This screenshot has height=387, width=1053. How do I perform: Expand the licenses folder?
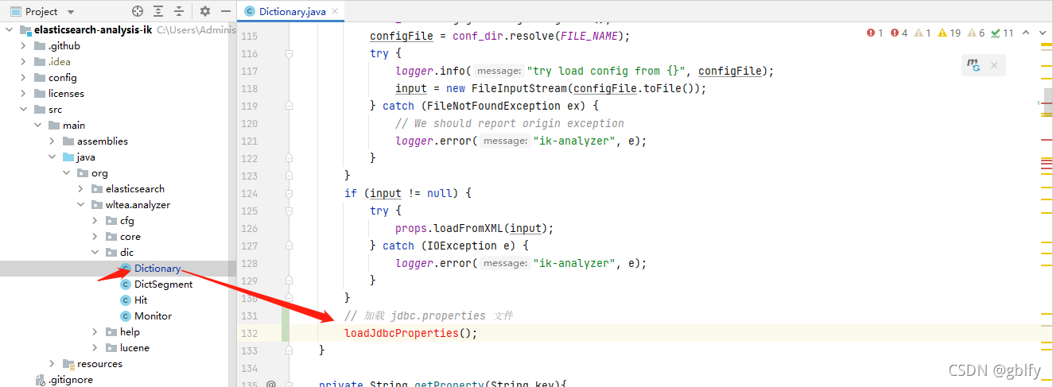[x=25, y=93]
